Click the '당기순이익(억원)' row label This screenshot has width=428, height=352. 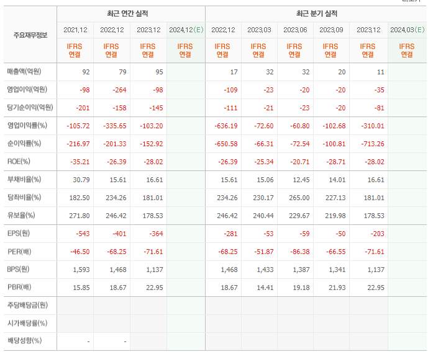click(30, 108)
